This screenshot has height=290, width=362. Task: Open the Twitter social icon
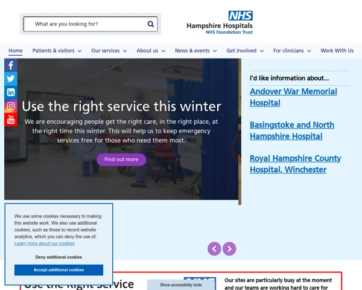click(11, 79)
